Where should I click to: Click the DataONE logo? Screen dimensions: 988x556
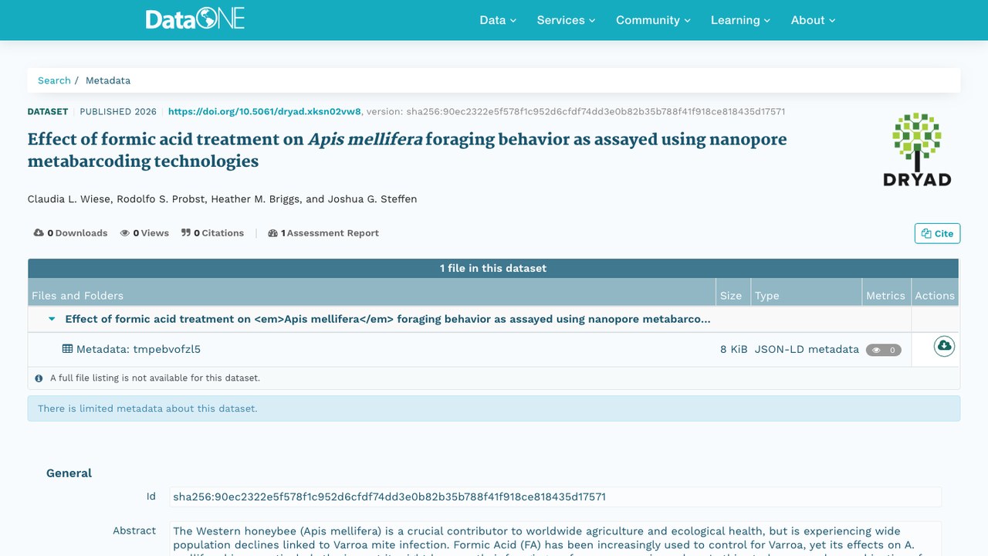coord(195,19)
